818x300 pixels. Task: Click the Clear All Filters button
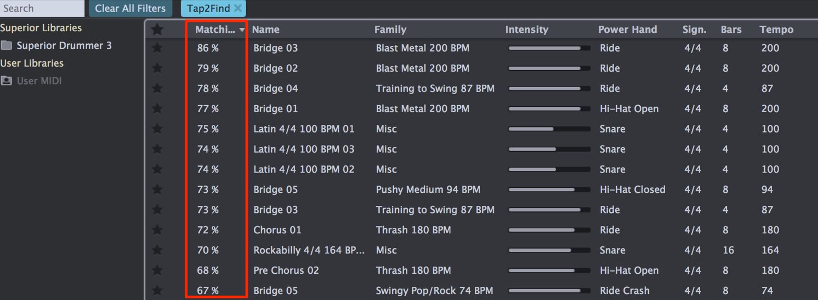pyautogui.click(x=130, y=8)
